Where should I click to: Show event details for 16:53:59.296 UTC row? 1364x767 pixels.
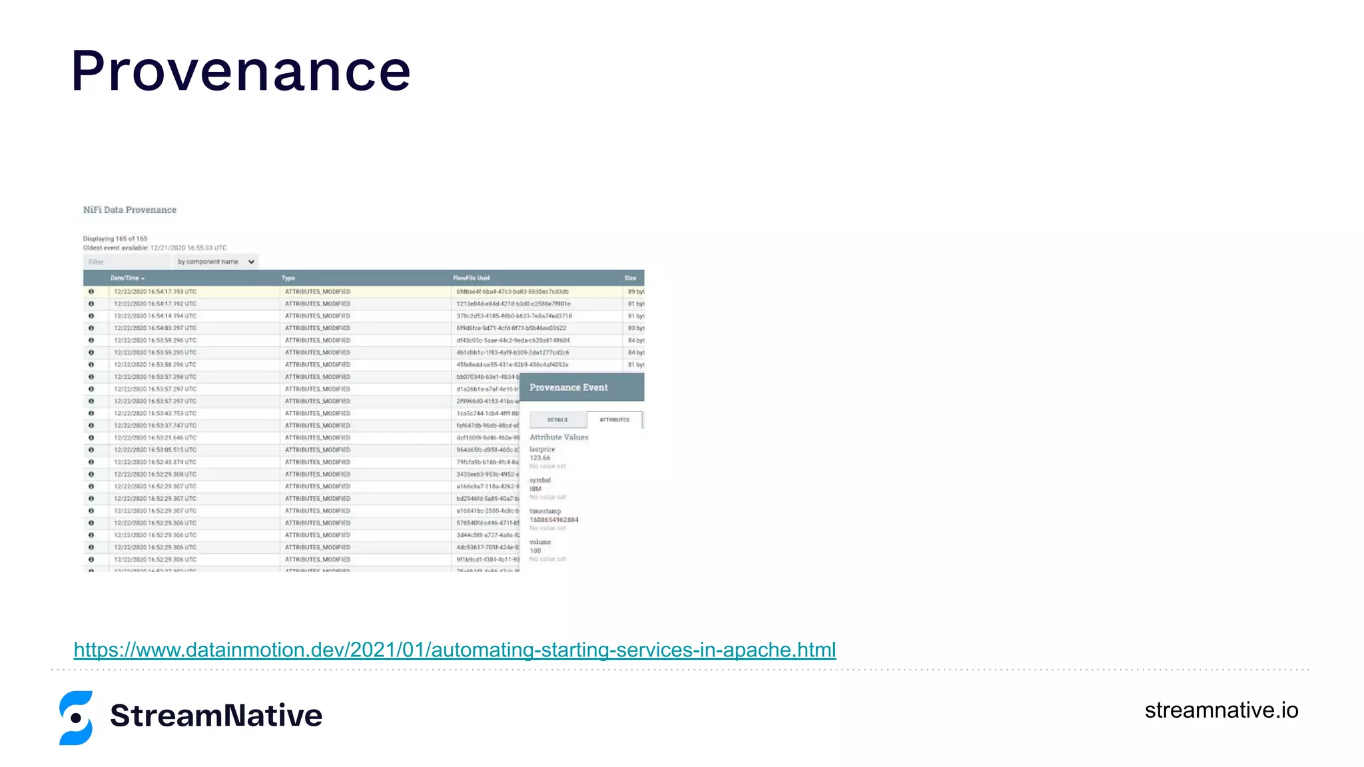pos(91,340)
